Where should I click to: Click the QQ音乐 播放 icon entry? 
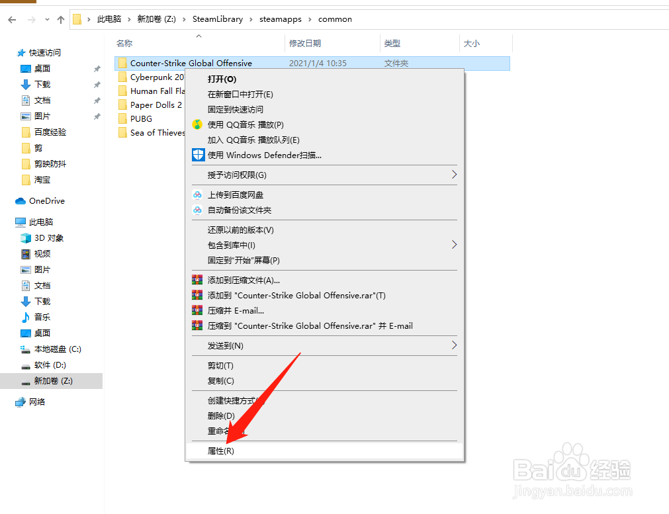pyautogui.click(x=197, y=124)
